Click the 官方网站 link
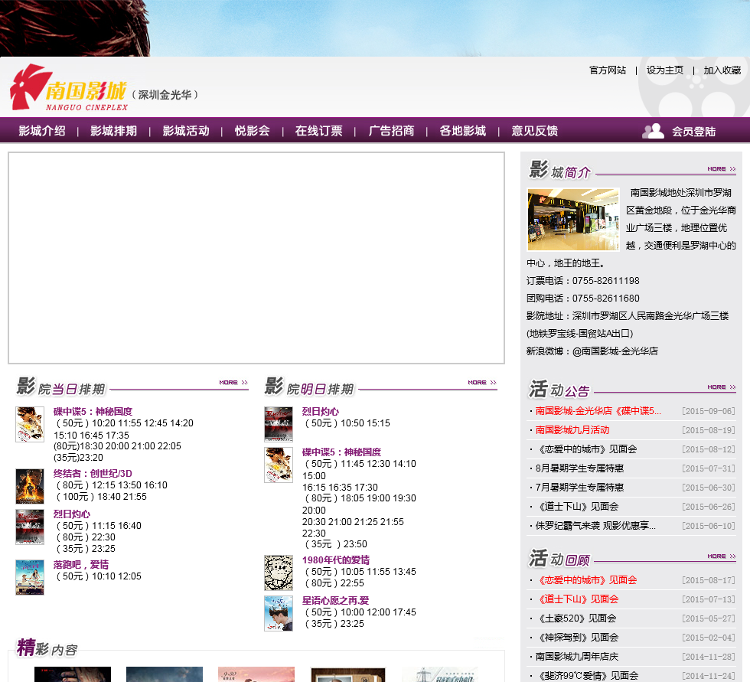The width and height of the screenshot is (750, 682). tap(608, 70)
